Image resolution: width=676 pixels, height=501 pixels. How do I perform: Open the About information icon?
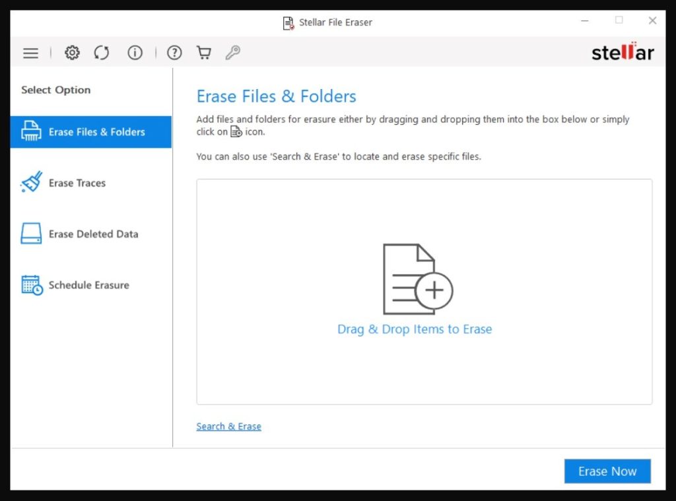click(x=135, y=53)
